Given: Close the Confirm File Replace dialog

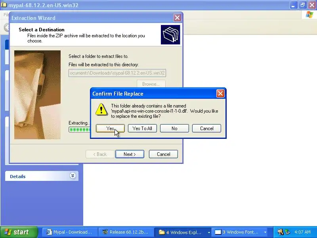Looking at the screenshot, I should pos(220,94).
